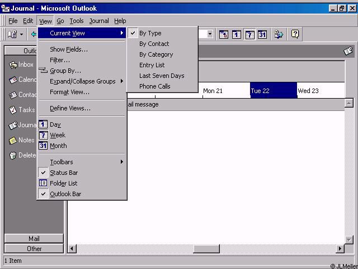Screen dimensions: 358x269
Task: Open the Notes shortcut icon
Action: (13, 141)
